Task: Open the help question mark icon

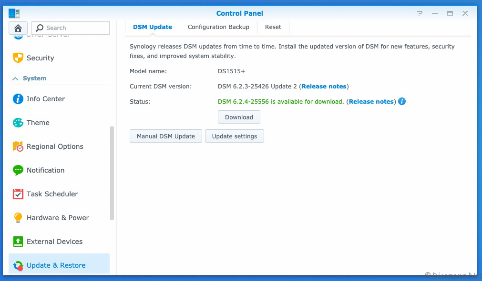Action: 420,13
